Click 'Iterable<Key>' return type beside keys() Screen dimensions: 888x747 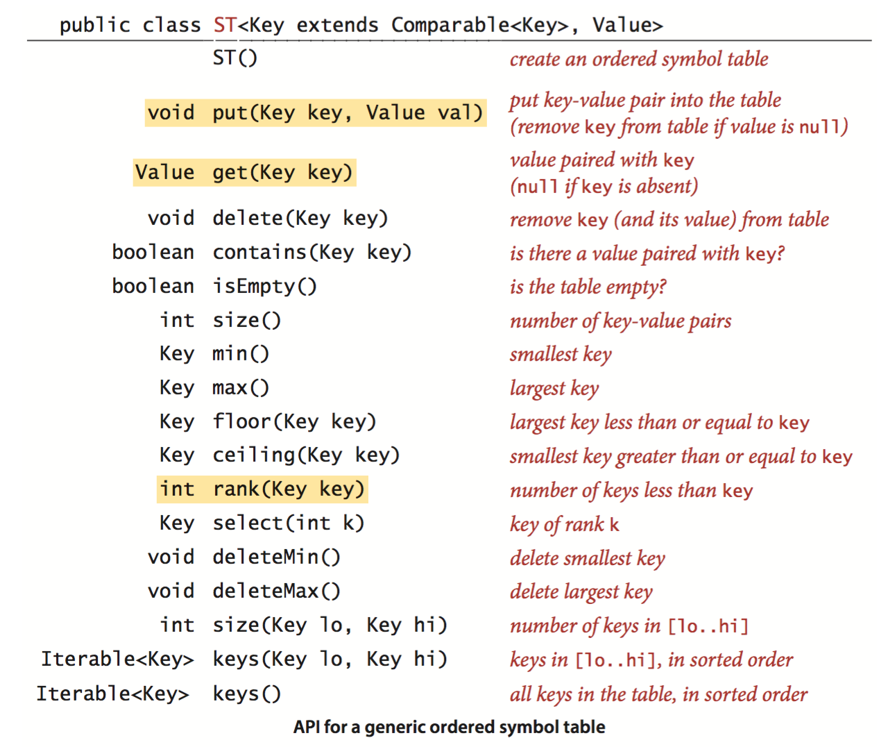coord(112,694)
